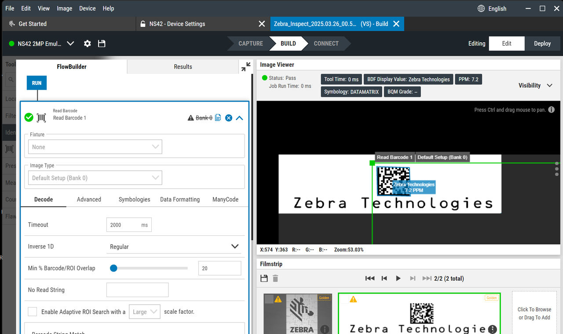The width and height of the screenshot is (563, 334).
Task: Close the Zebra_Inspect Build tab
Action: [x=396, y=24]
